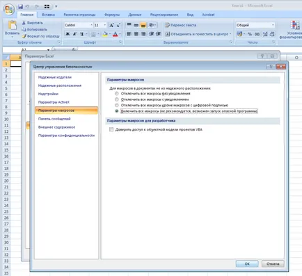
Task: Decrease the decimal places
Action: click(x=272, y=34)
